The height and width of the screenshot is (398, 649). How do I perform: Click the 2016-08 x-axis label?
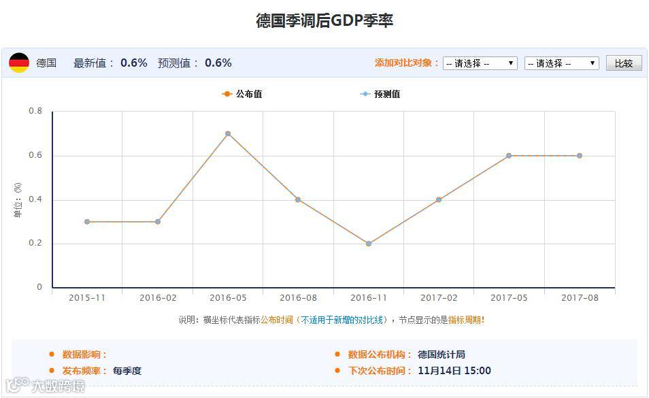click(x=298, y=298)
